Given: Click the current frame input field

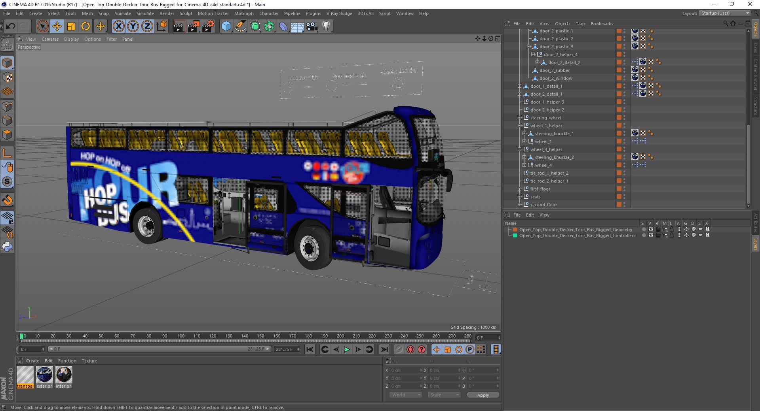Looking at the screenshot, I should (32, 349).
